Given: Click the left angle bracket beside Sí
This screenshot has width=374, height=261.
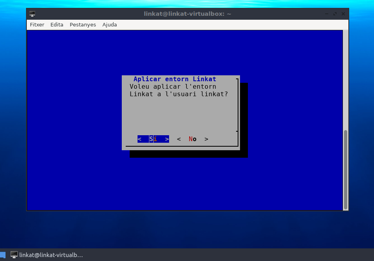Looking at the screenshot, I should 140,139.
